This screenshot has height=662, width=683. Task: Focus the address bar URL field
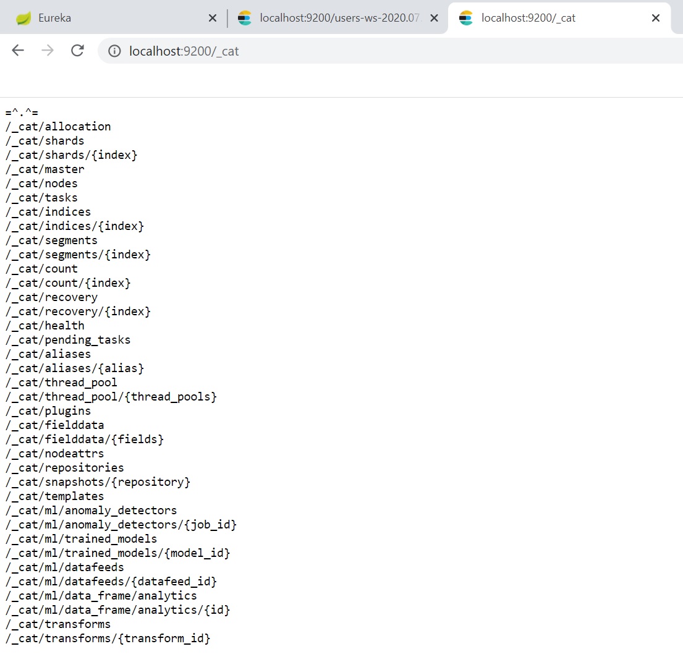[x=371, y=51]
